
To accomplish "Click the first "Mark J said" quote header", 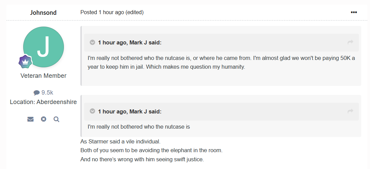I will tap(129, 42).
